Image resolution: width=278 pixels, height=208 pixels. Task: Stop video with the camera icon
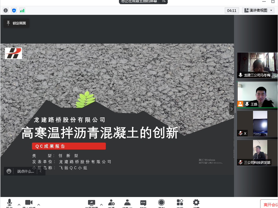pos(29,203)
